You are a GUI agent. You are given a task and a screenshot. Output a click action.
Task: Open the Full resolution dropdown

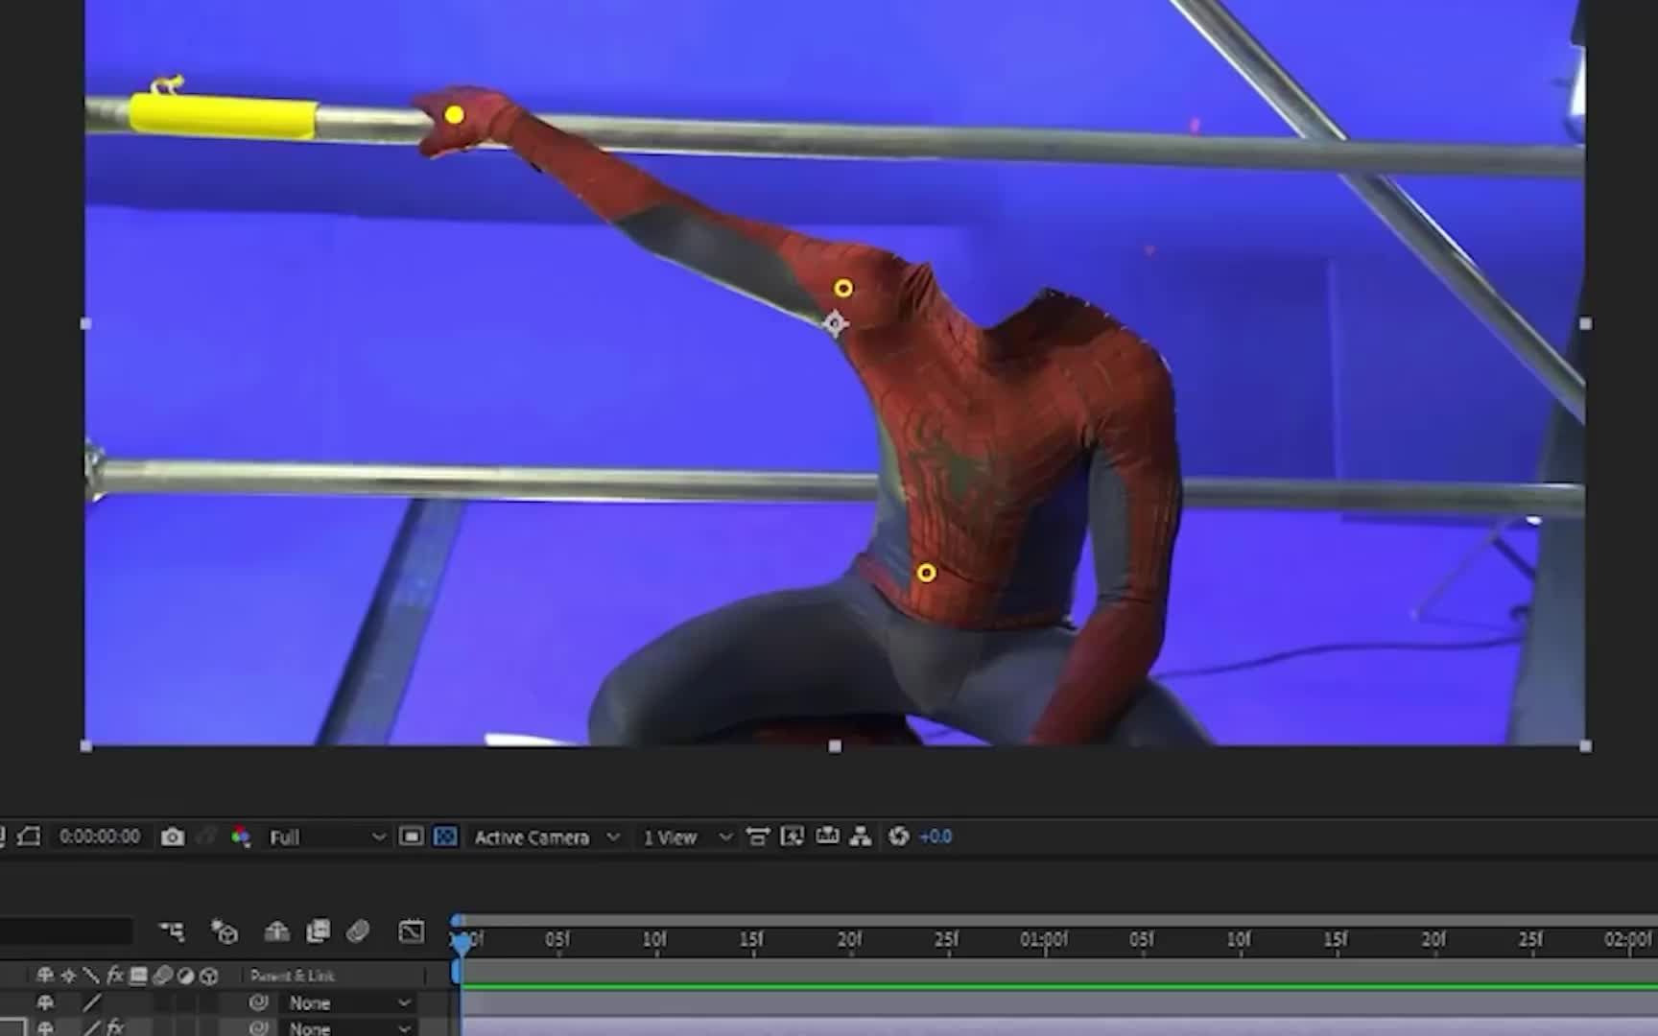(x=326, y=837)
